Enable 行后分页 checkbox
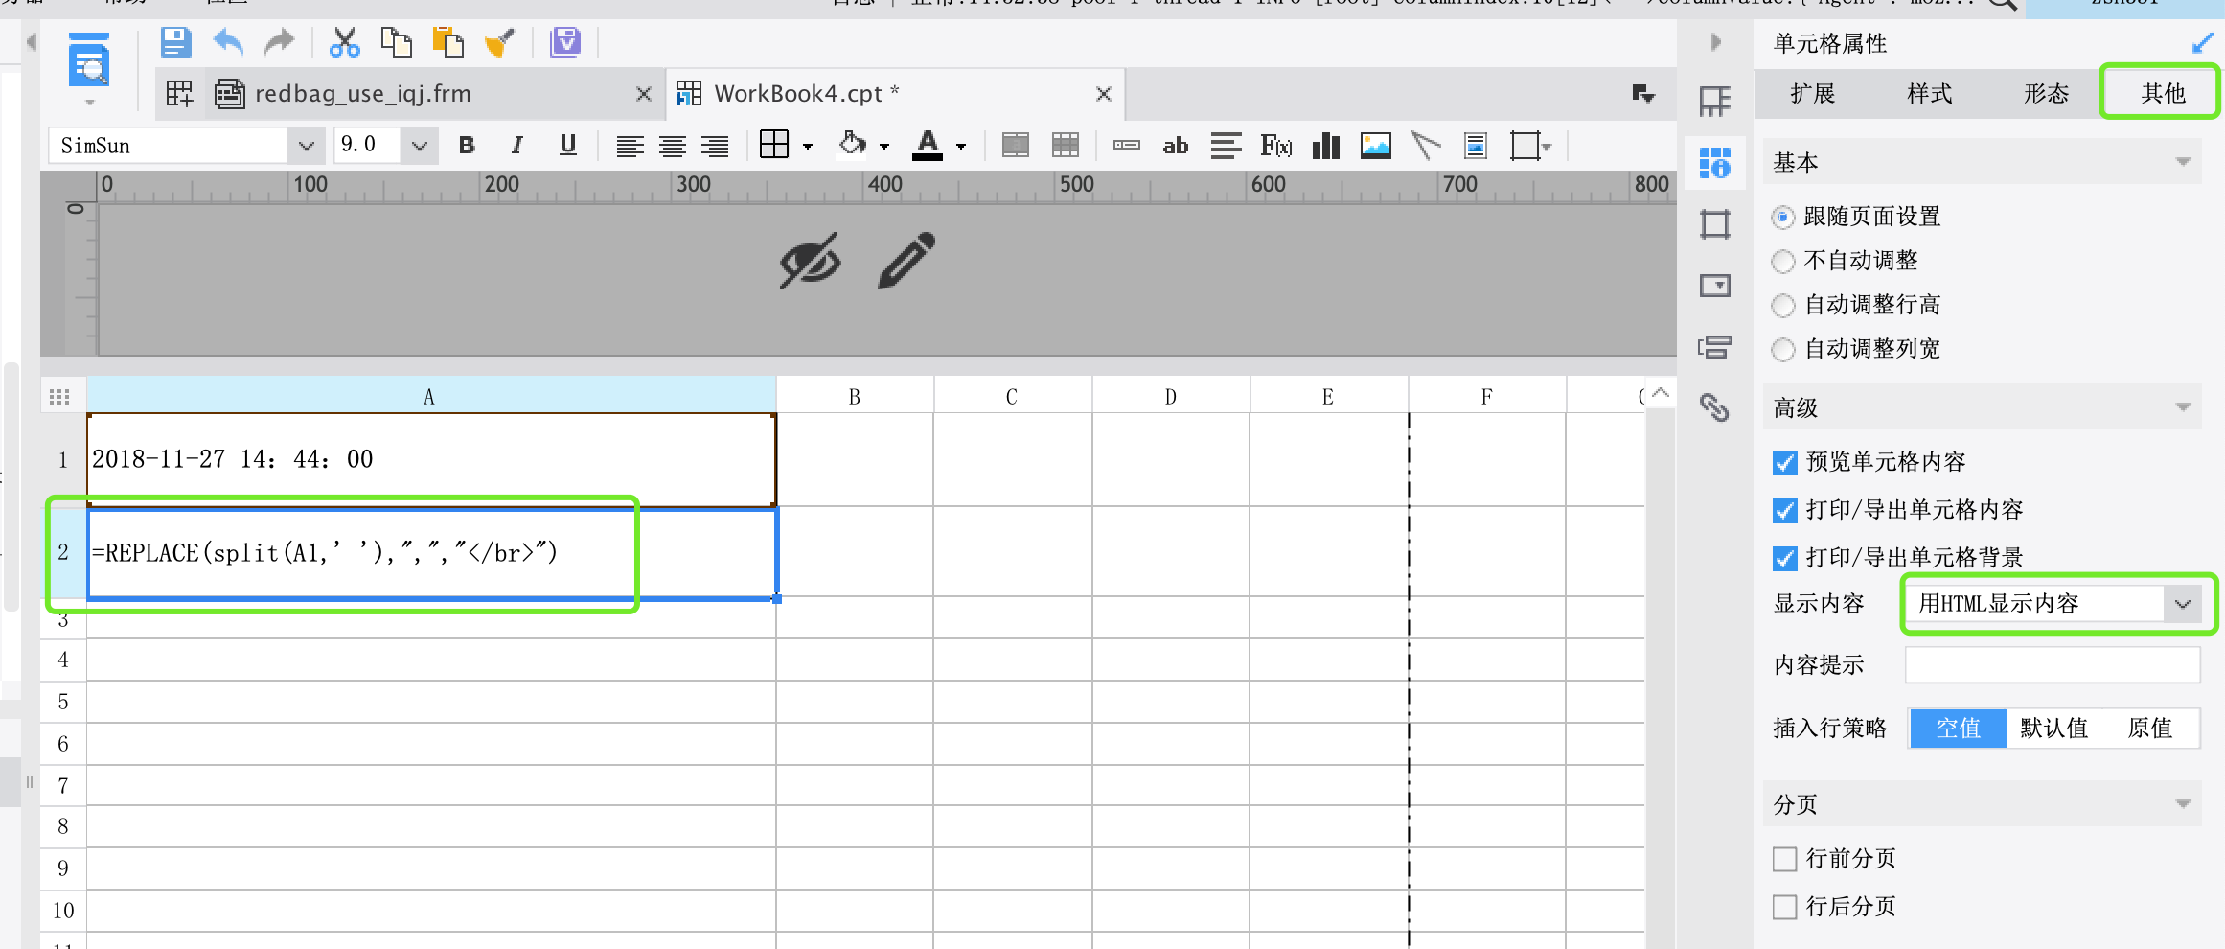Image resolution: width=2225 pixels, height=949 pixels. coord(1784,907)
